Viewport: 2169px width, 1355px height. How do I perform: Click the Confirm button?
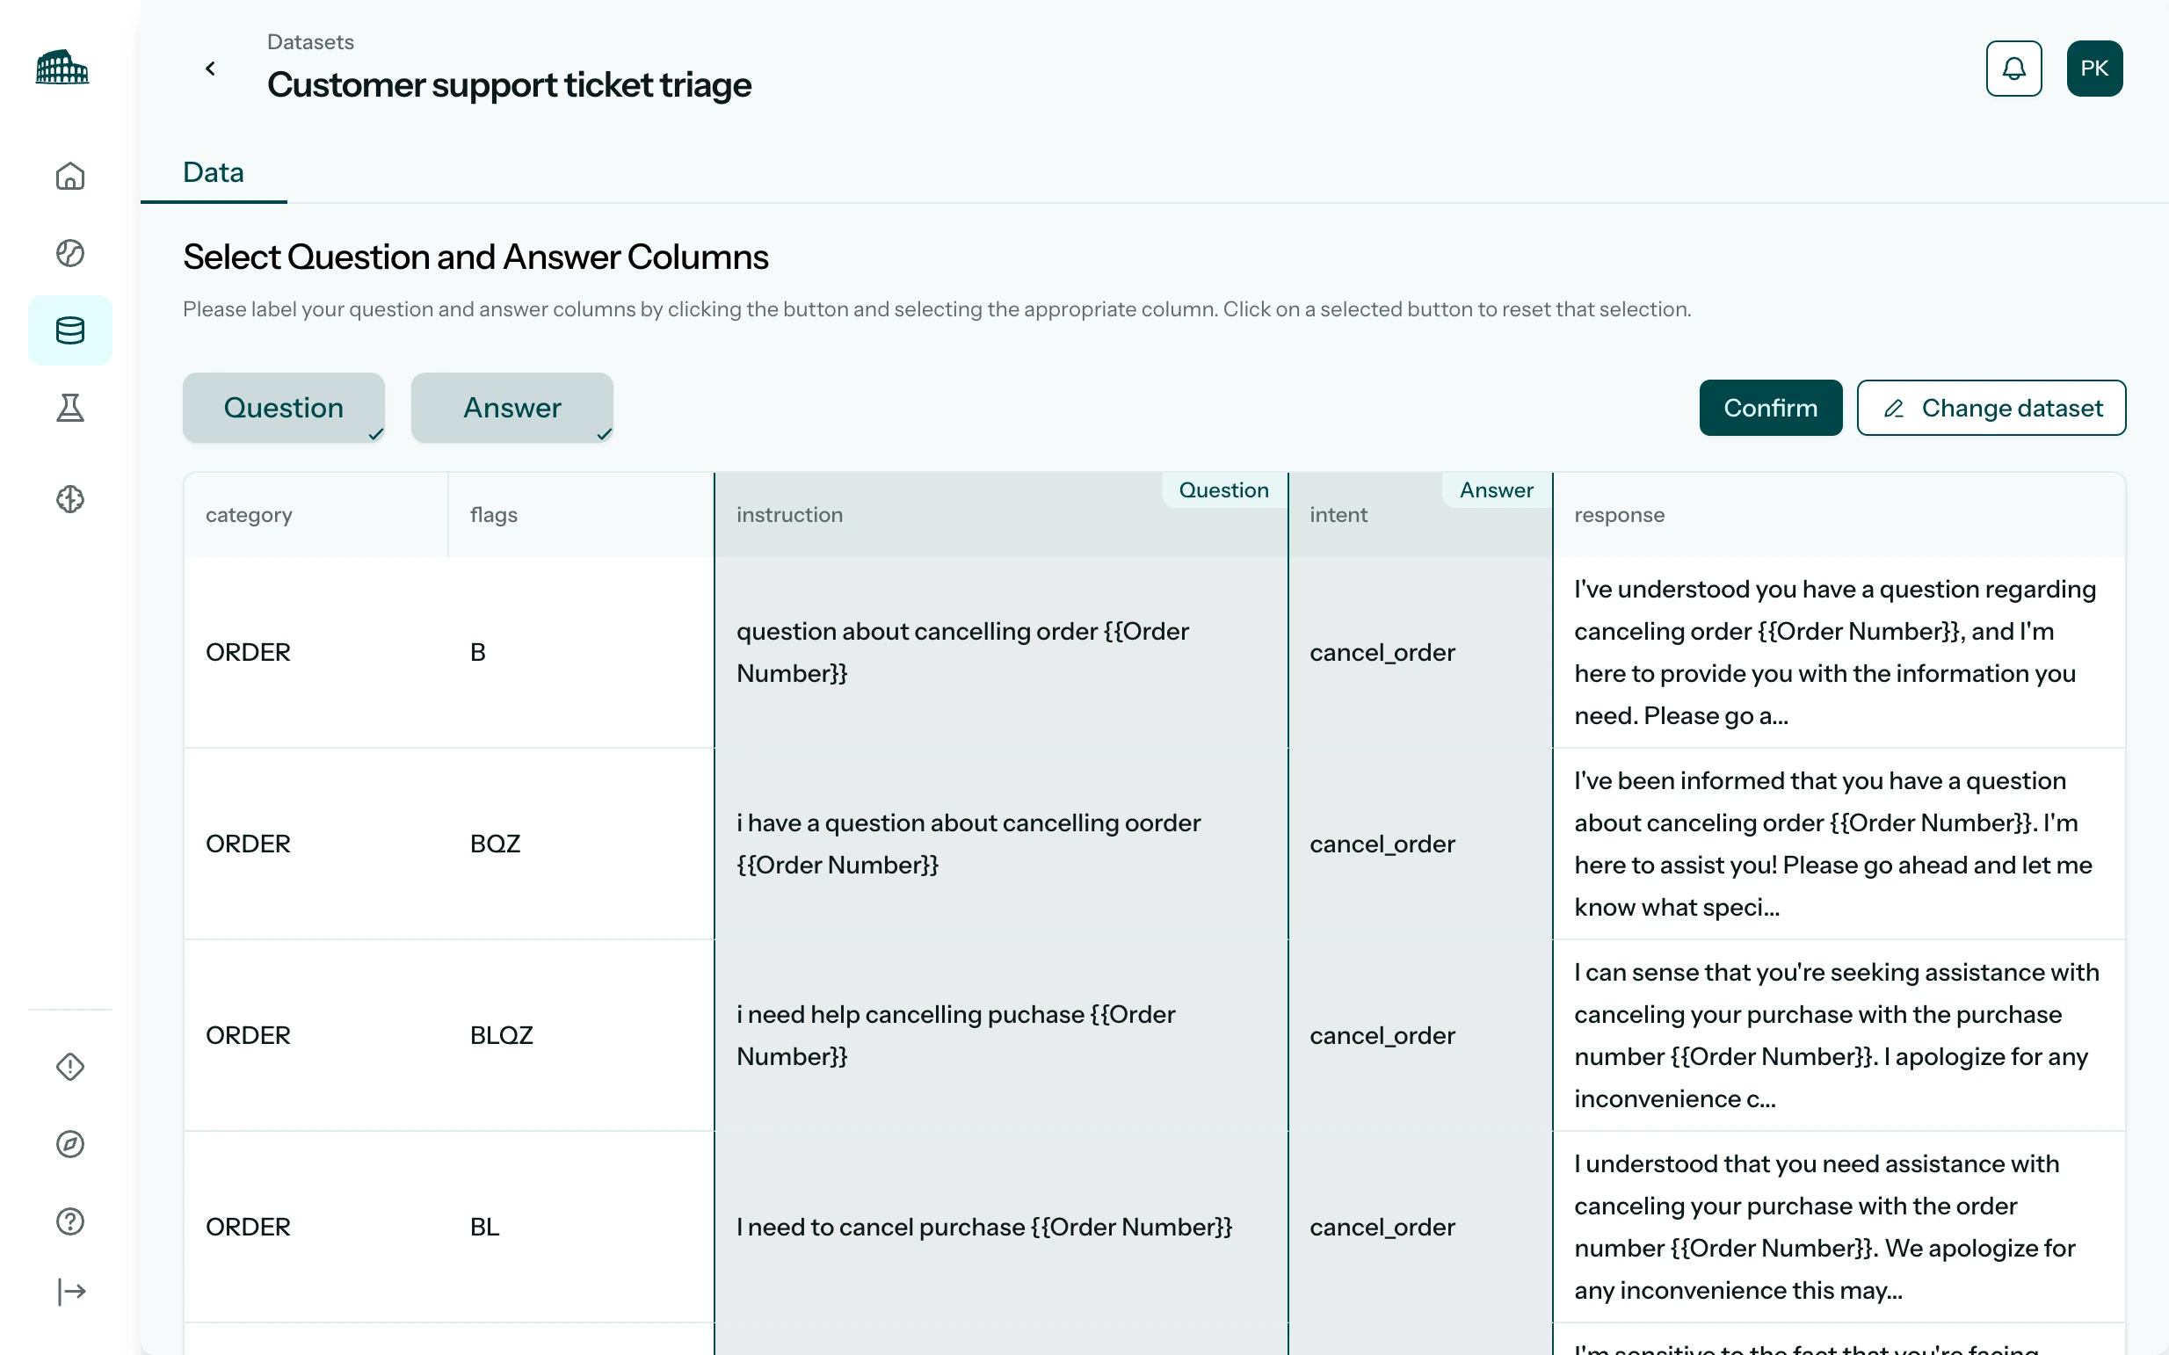click(1770, 408)
